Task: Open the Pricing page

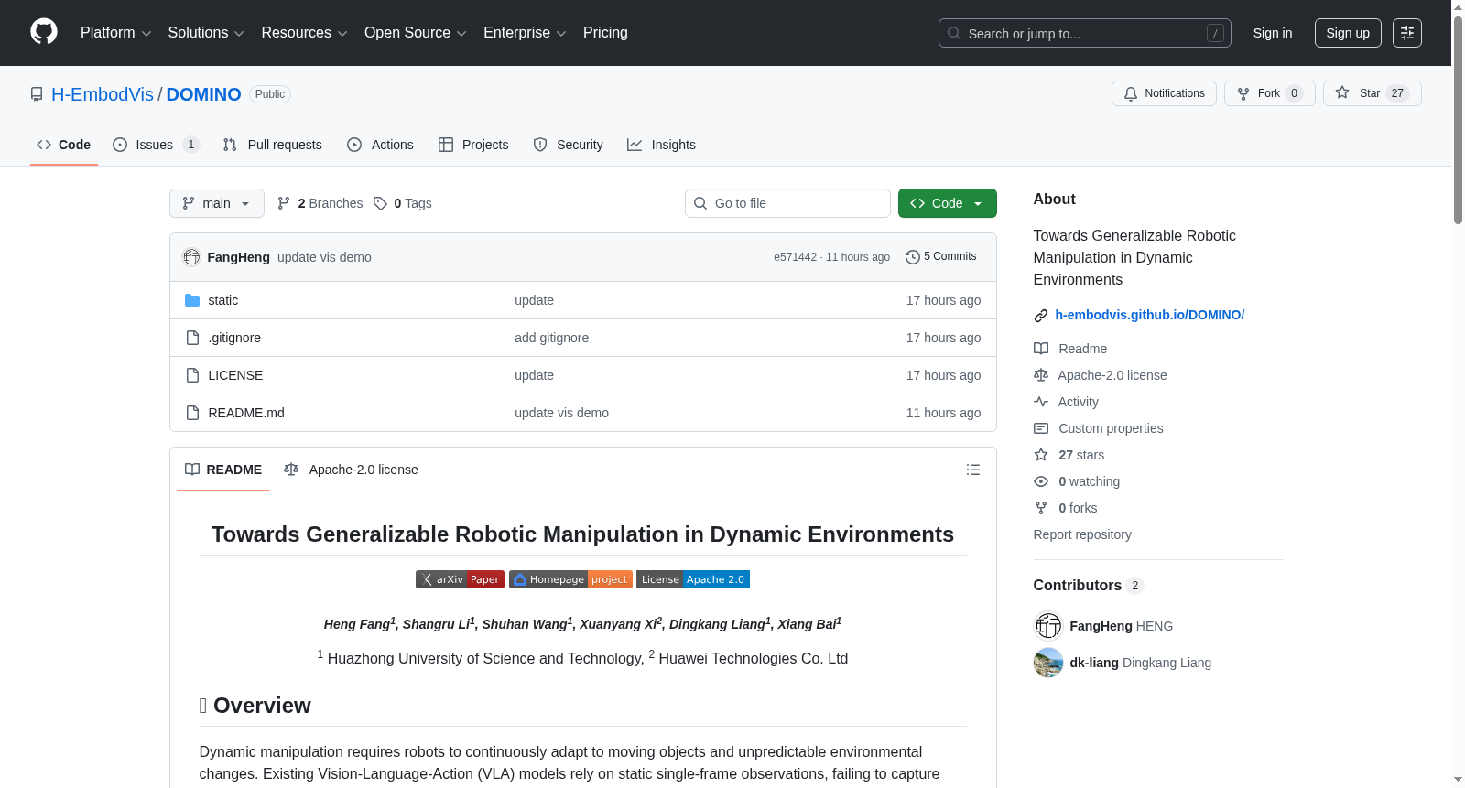Action: coord(605,33)
